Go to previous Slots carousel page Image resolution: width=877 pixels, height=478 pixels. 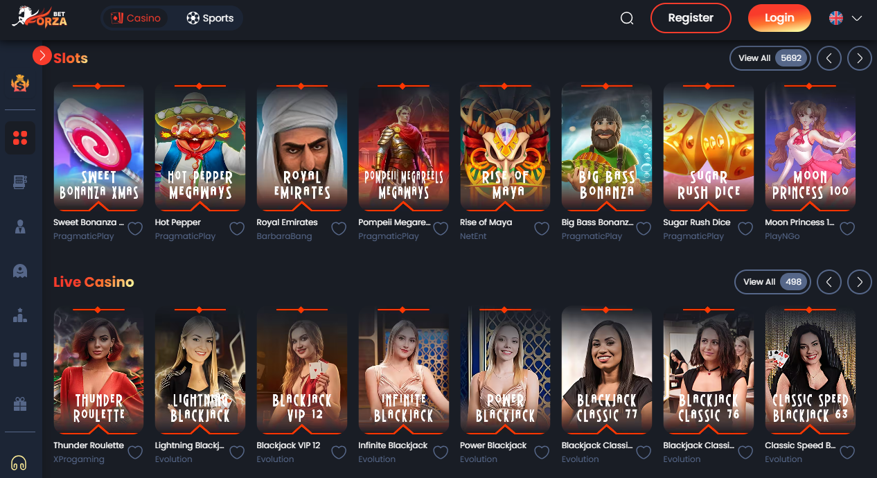point(829,58)
